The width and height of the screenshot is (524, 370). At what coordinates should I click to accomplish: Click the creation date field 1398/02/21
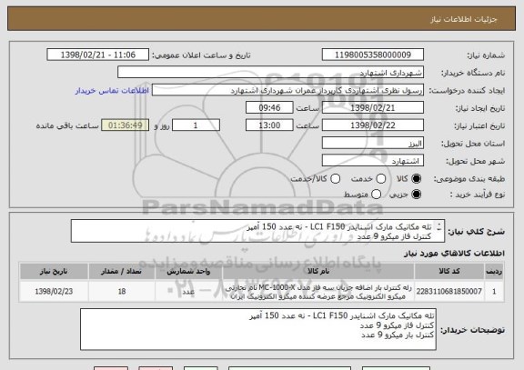click(373, 108)
